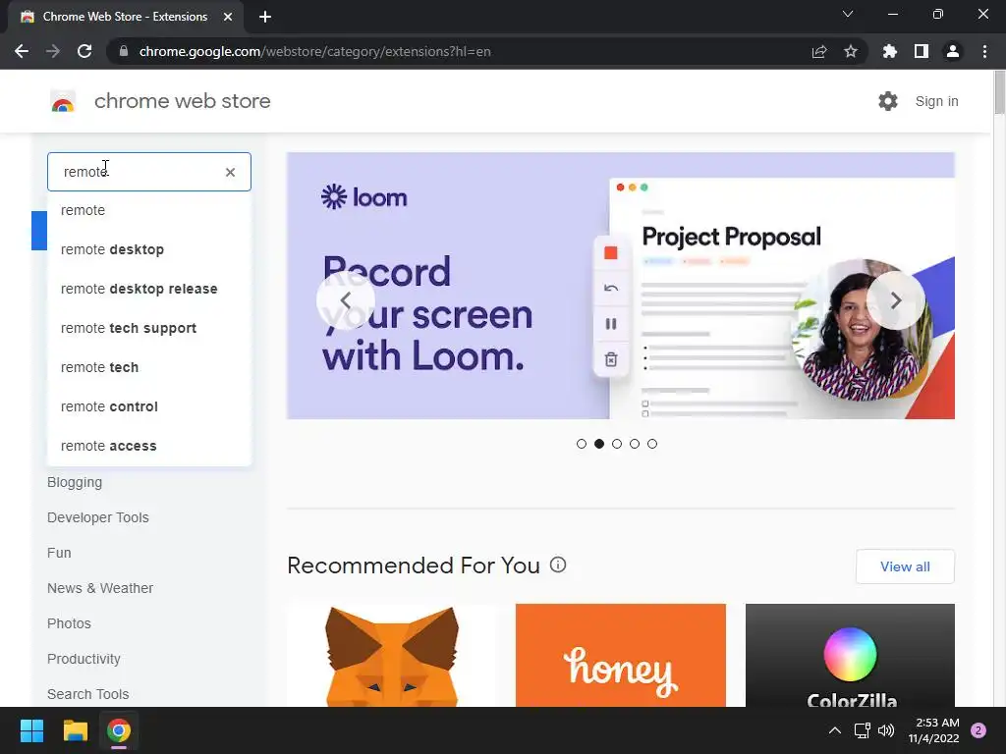Choose the 'remote tech' suggestion

(149, 367)
